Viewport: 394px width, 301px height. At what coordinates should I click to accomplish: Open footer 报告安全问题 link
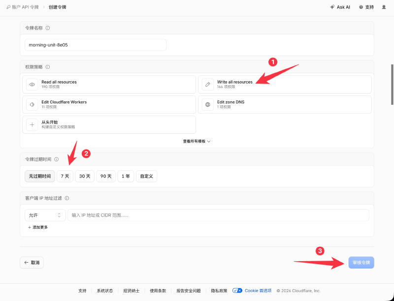[x=189, y=291]
